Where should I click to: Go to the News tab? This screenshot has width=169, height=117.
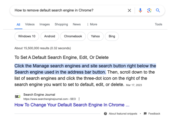pyautogui.click(x=77, y=24)
